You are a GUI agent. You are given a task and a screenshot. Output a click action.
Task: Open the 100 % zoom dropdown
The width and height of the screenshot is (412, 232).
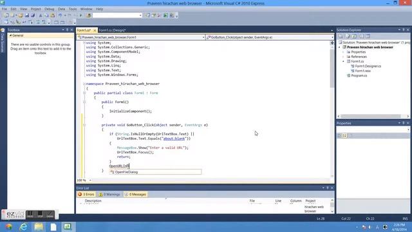click(x=90, y=180)
